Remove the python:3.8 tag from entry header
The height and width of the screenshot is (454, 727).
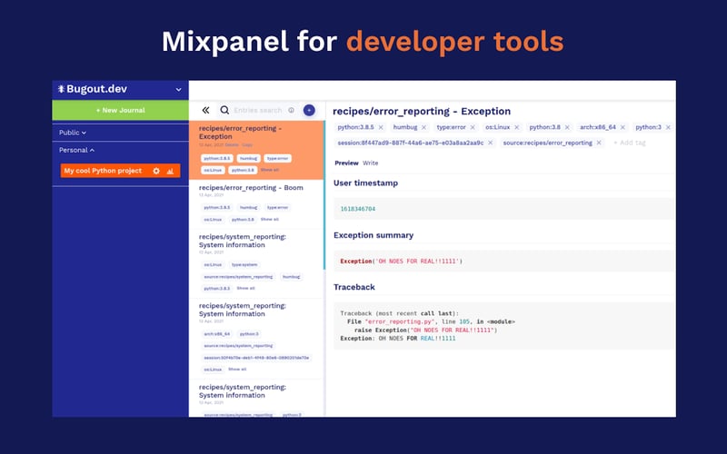(x=567, y=127)
